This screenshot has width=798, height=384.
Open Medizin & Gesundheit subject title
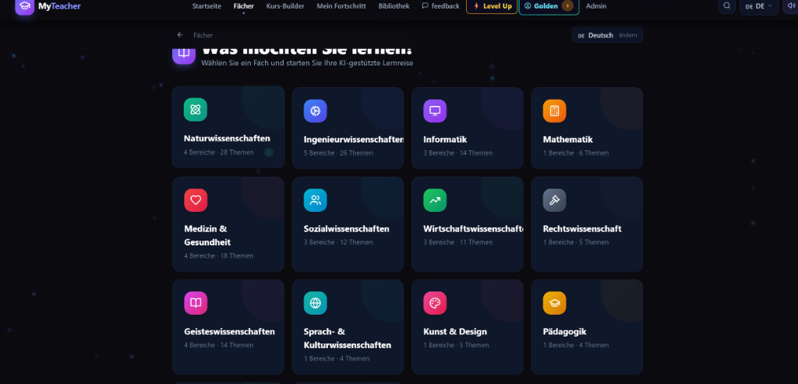point(207,235)
